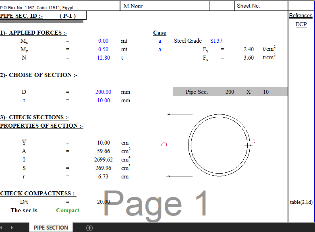Click the CHECK COMPACTNESS heading
This screenshot has height=232, width=315.
coord(38,193)
